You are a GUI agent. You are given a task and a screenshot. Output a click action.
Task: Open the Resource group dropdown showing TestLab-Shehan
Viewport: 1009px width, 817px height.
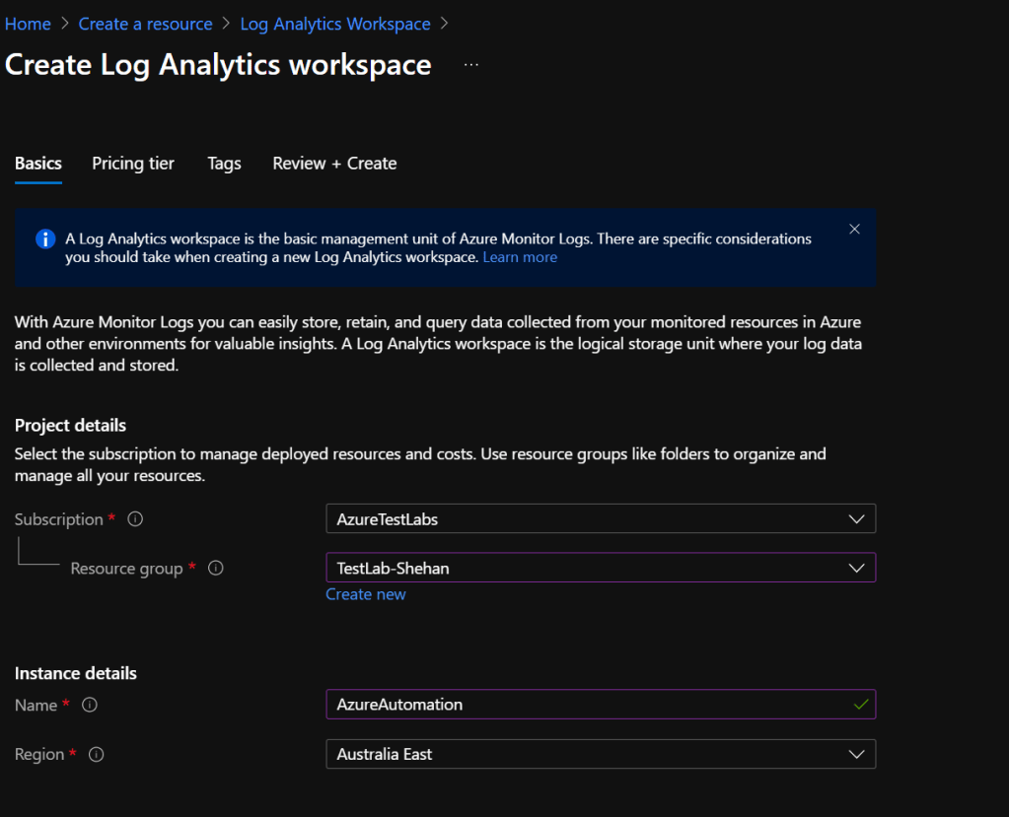click(600, 568)
